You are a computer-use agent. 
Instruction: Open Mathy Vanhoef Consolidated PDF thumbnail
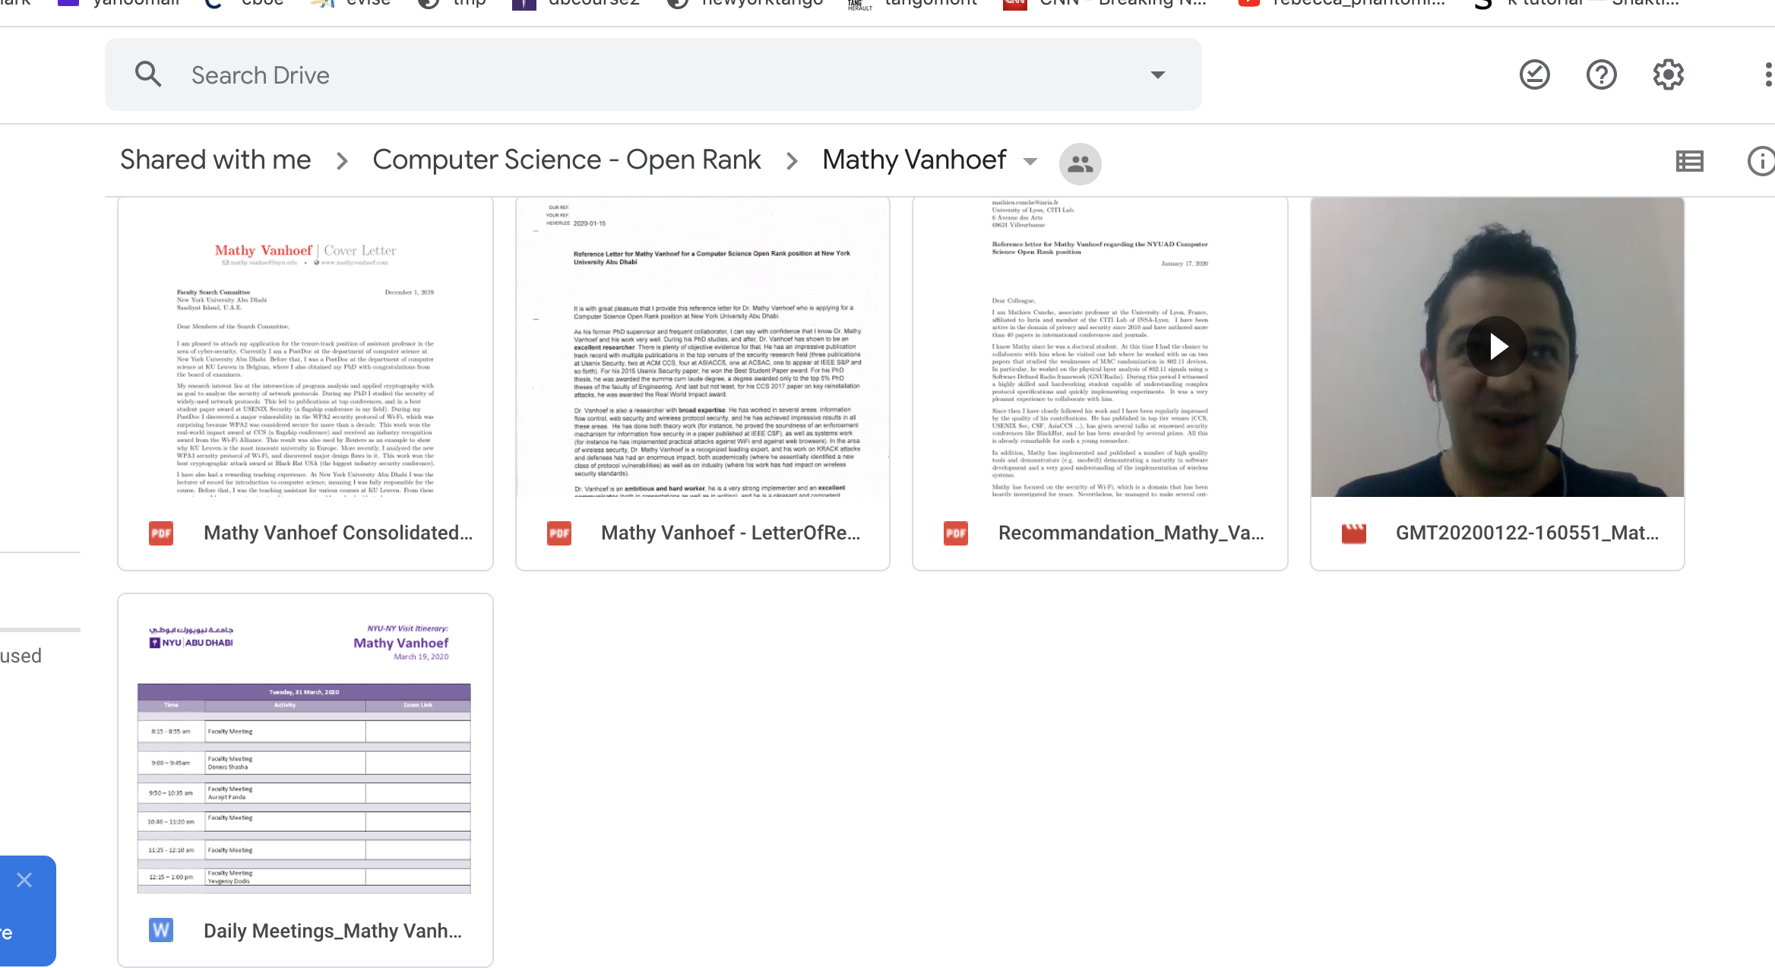[305, 347]
